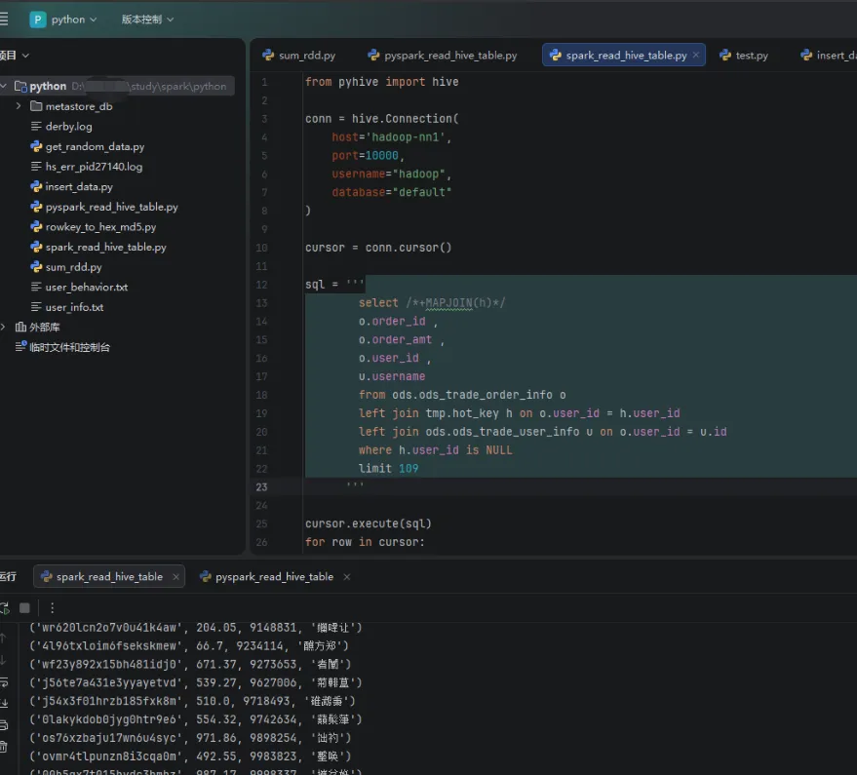
Task: Expand the metastore_db folder
Action: 19,106
